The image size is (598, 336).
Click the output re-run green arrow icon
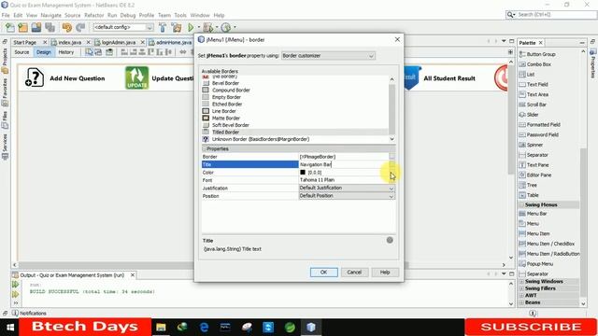pos(15,284)
